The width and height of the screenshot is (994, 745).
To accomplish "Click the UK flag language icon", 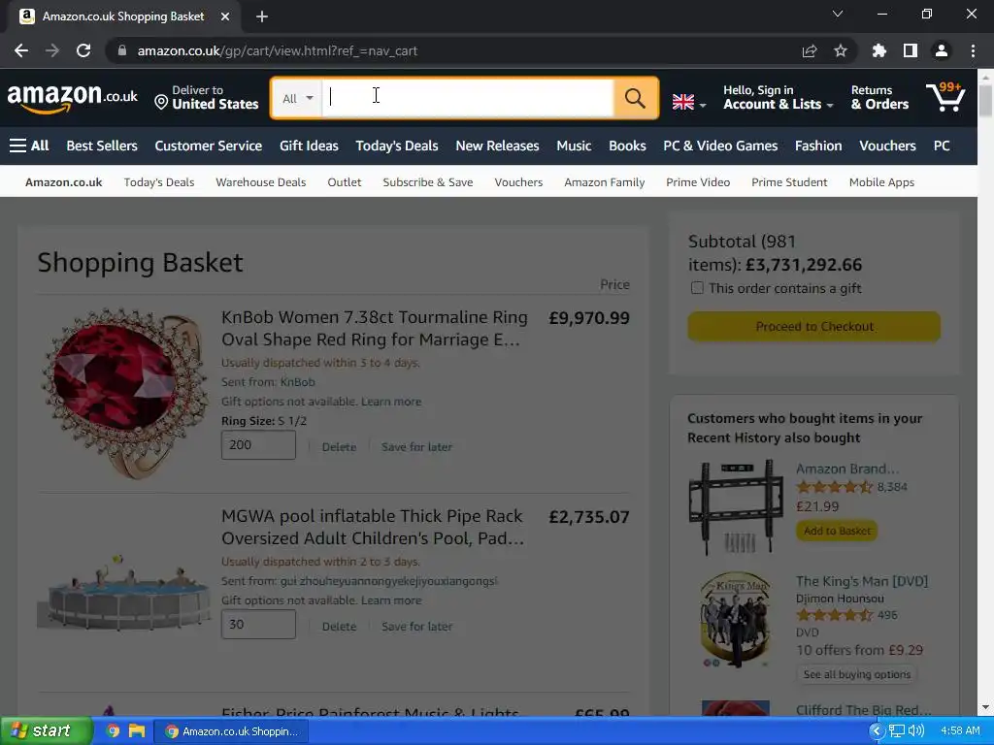I will pos(682,102).
